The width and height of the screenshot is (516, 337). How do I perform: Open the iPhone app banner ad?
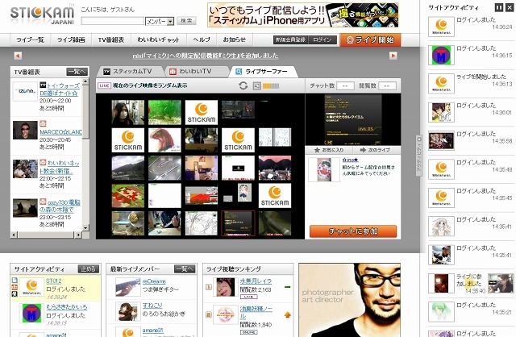(303, 15)
